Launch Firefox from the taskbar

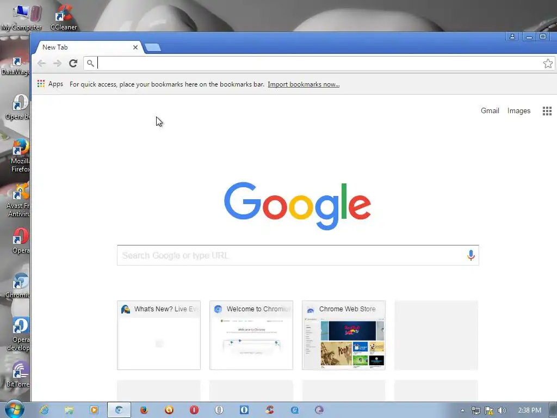tap(144, 410)
